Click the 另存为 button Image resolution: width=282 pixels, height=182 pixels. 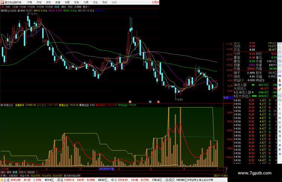click(x=22, y=172)
